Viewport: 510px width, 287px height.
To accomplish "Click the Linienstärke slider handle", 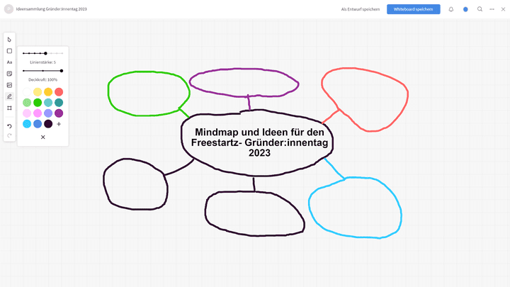I will pyautogui.click(x=45, y=53).
